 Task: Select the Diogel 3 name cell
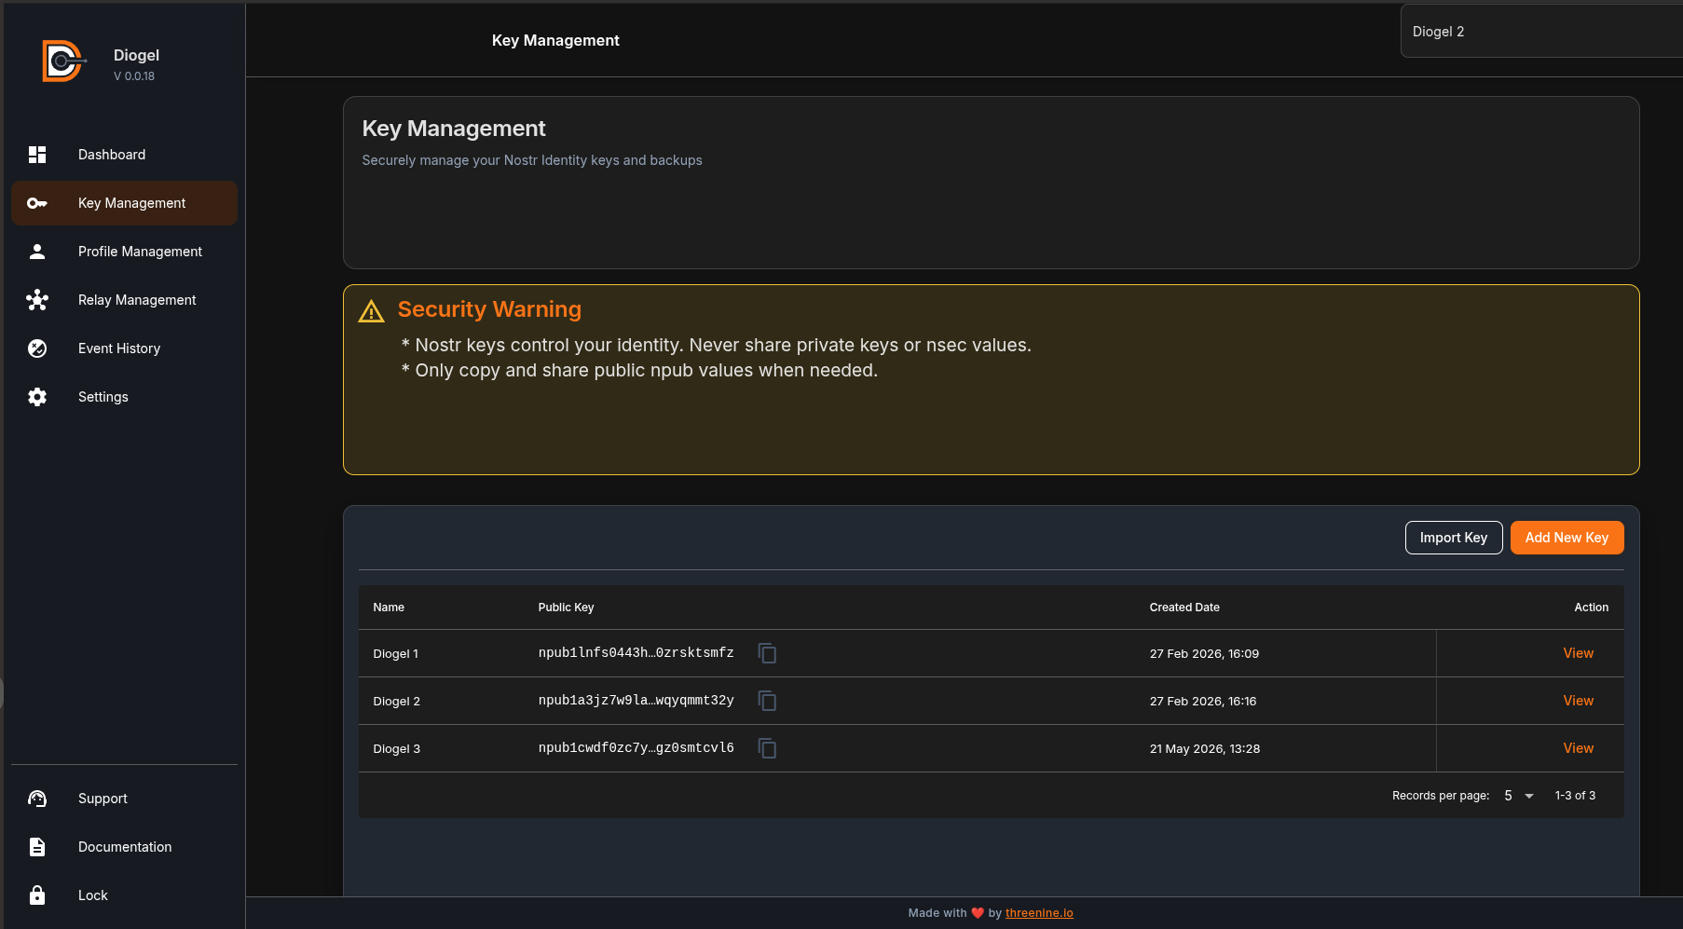397,749
